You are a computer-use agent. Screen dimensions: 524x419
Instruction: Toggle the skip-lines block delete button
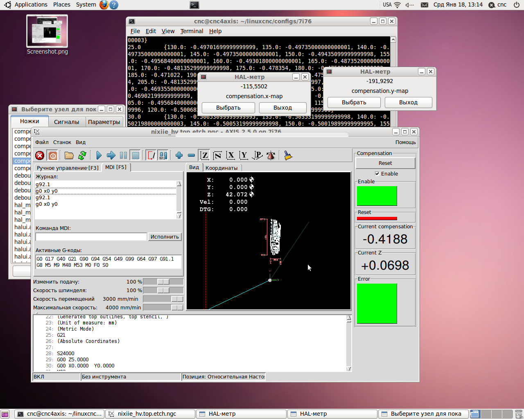tap(151, 155)
